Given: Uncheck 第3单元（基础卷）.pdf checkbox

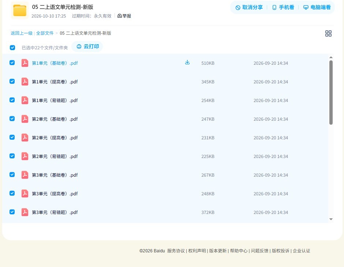Looking at the screenshot, I should tap(12, 174).
